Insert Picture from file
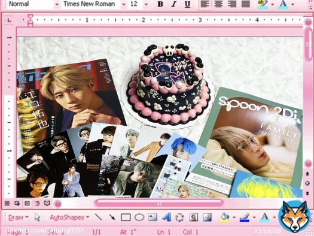Image resolution: width=314 pixels, height=236 pixels. [208, 217]
